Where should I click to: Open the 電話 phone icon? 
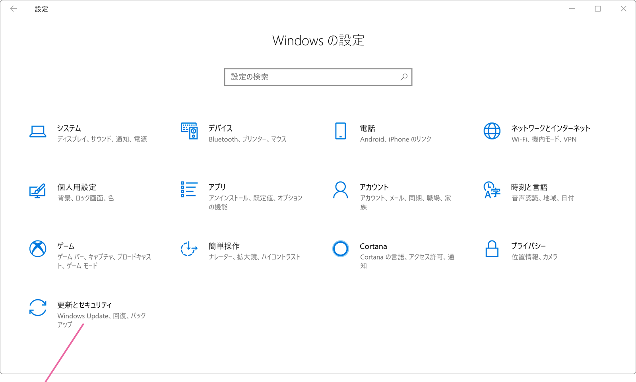point(341,131)
